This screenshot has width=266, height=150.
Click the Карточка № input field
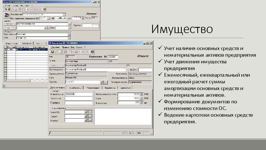point(113,57)
